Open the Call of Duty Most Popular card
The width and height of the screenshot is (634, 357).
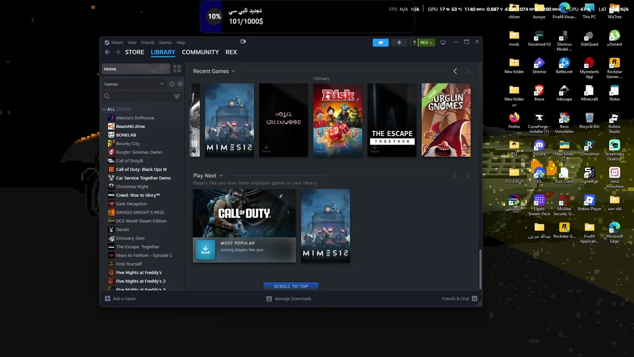[x=244, y=226]
